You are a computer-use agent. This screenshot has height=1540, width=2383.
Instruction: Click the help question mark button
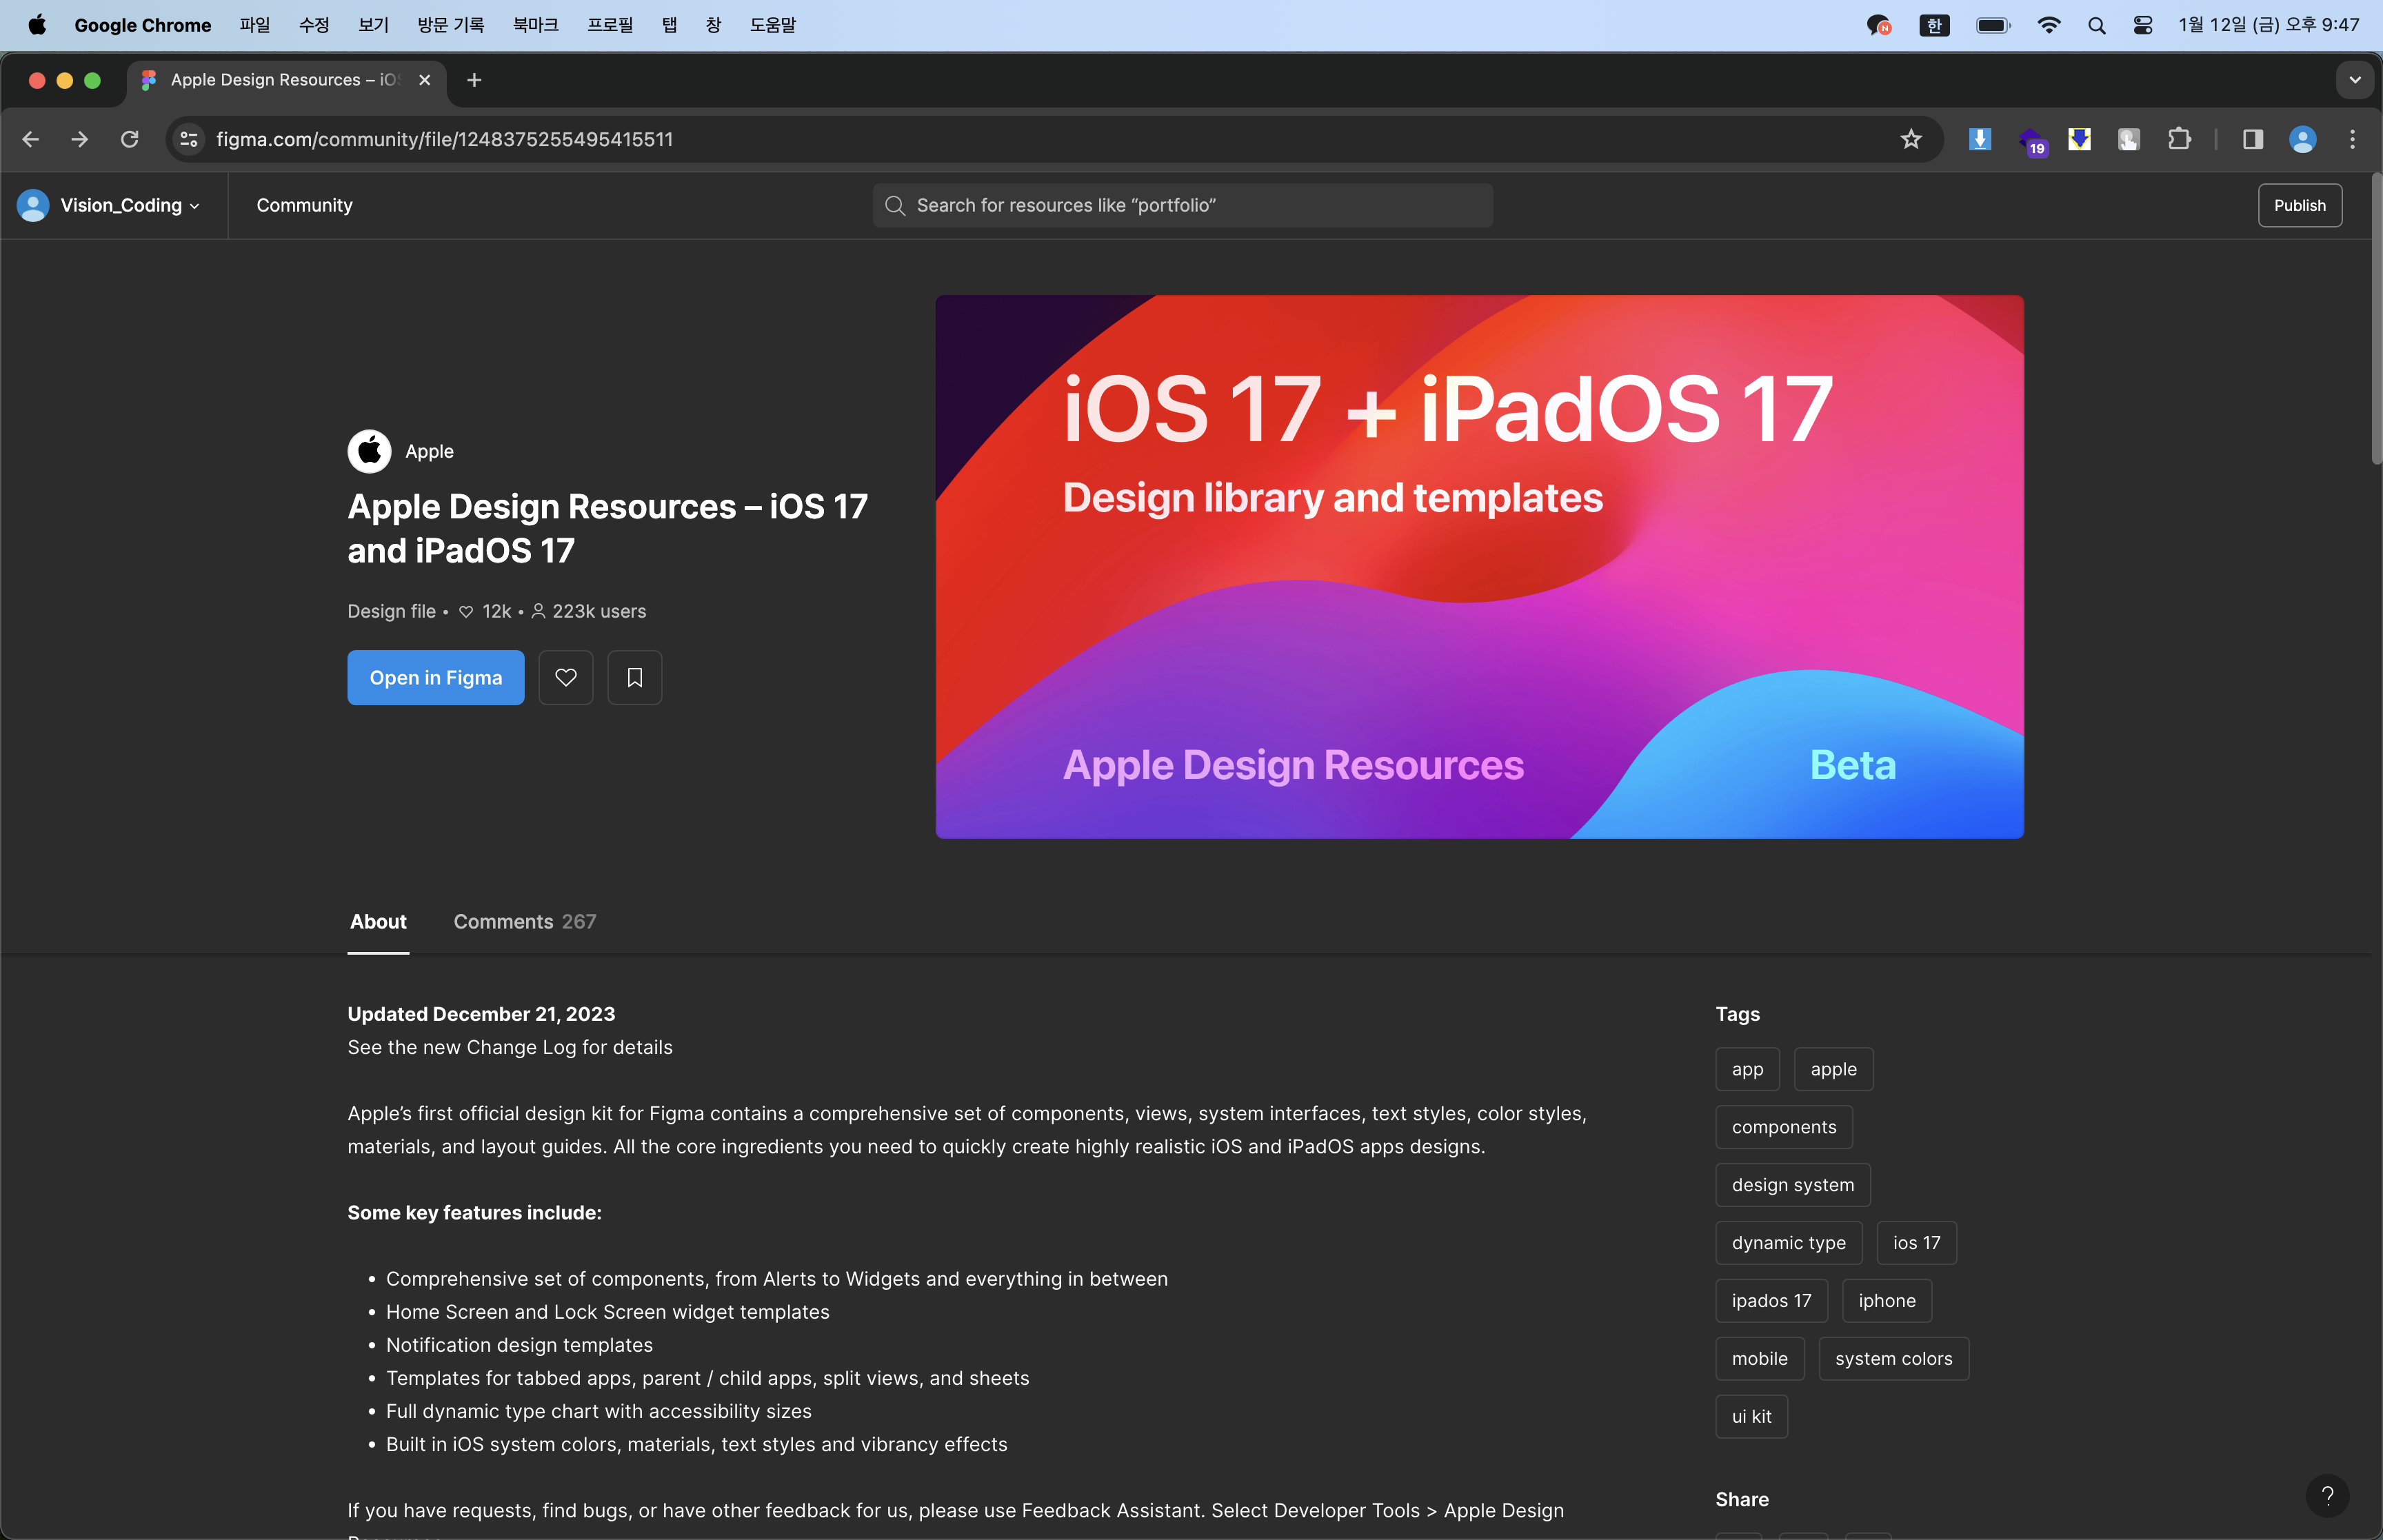2327,1496
